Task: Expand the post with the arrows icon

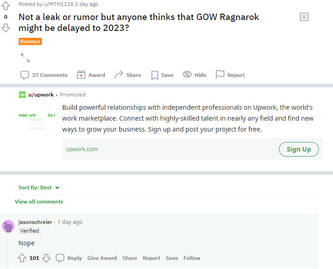Action: point(25,58)
